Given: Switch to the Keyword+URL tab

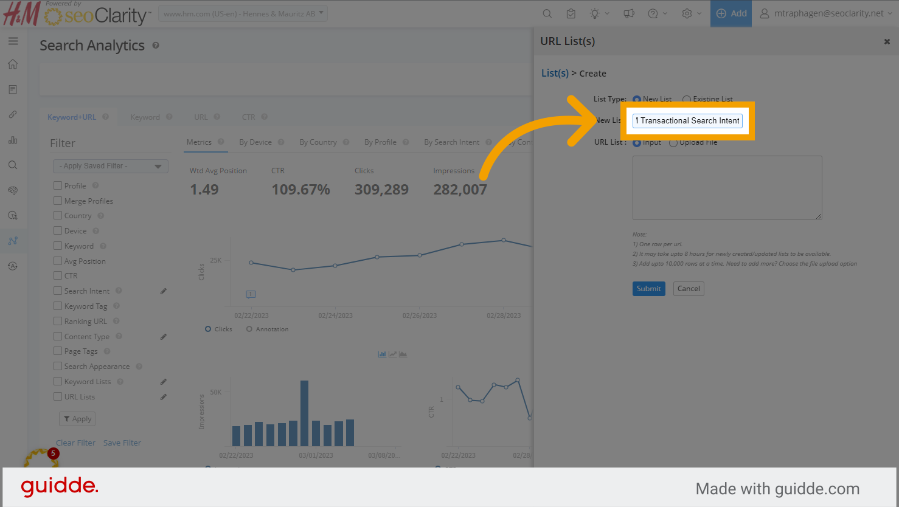Looking at the screenshot, I should pos(72,117).
